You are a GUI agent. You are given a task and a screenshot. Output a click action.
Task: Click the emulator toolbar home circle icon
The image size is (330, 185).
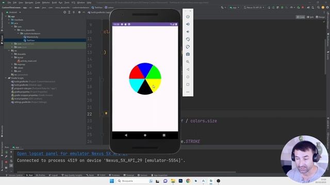click(x=188, y=77)
